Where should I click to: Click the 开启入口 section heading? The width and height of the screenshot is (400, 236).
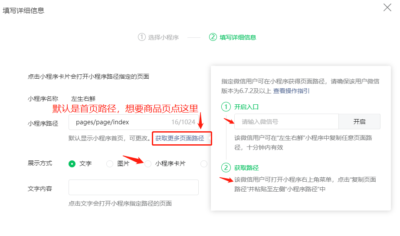(x=246, y=107)
